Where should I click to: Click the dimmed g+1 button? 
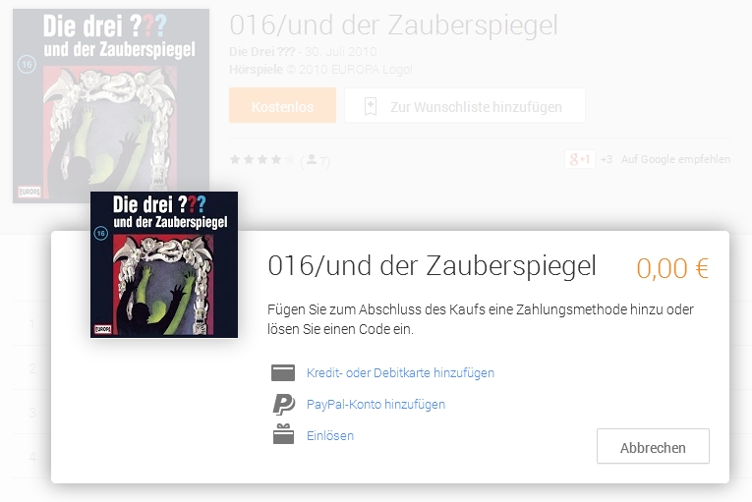tap(580, 159)
